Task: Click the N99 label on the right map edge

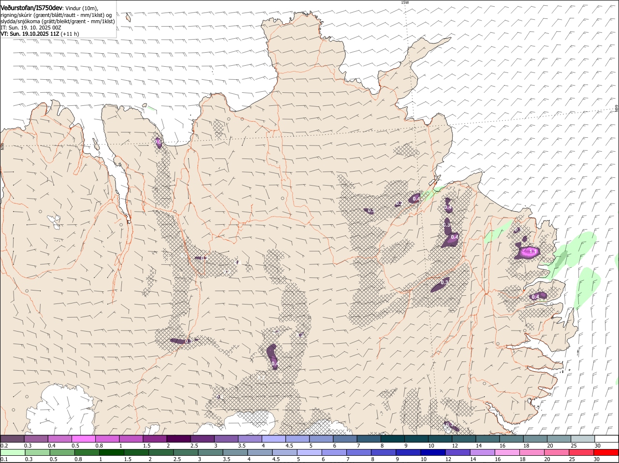Action: pyautogui.click(x=617, y=109)
